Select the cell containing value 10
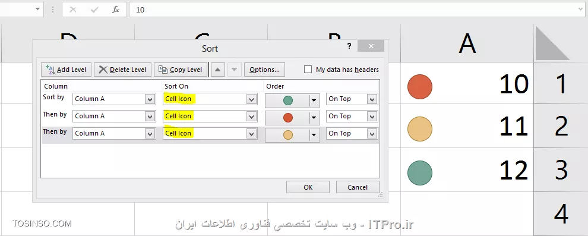The width and height of the screenshot is (588, 236). coord(467,83)
